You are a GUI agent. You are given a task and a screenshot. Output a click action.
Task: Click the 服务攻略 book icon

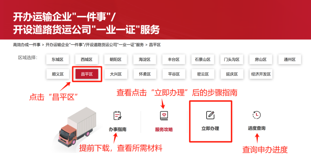point(164,116)
